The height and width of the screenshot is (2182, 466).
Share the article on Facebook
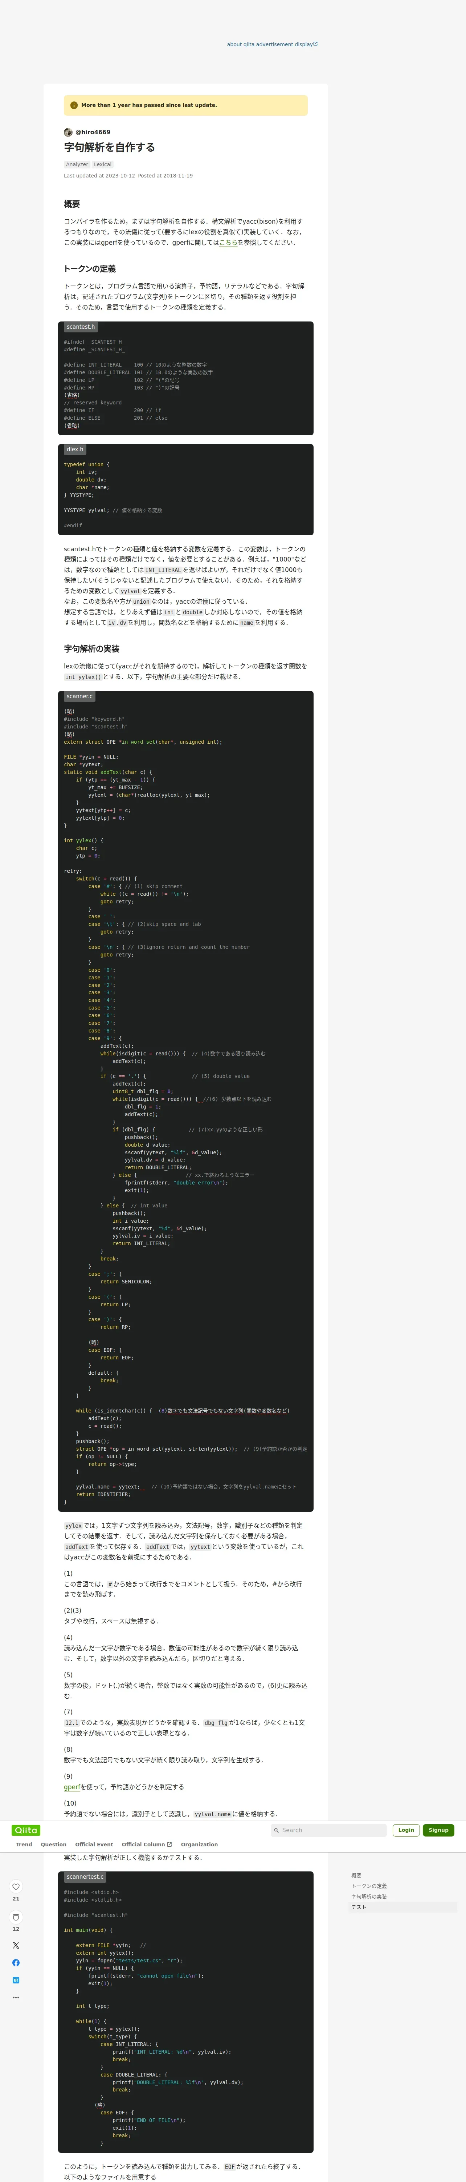[15, 1963]
